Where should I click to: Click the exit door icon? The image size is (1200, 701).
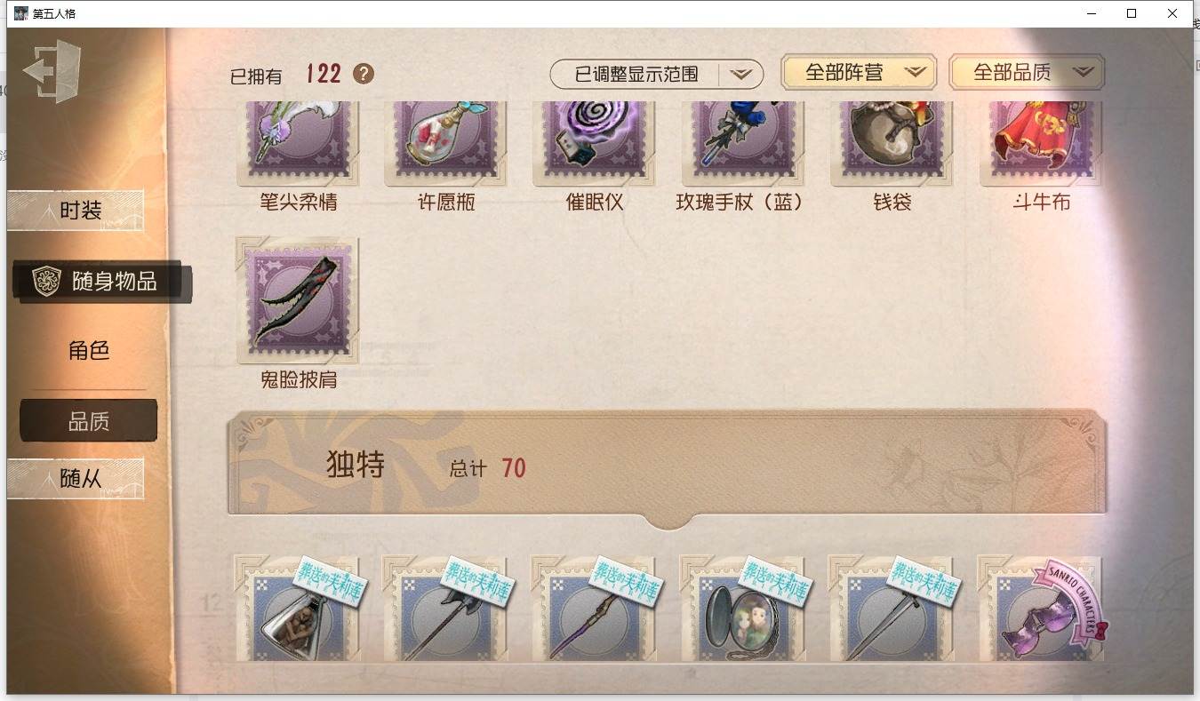(x=52, y=71)
